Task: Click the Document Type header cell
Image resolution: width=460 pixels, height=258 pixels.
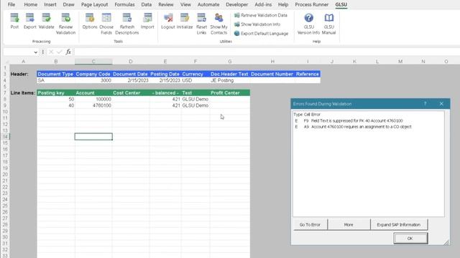Action: (x=56, y=74)
